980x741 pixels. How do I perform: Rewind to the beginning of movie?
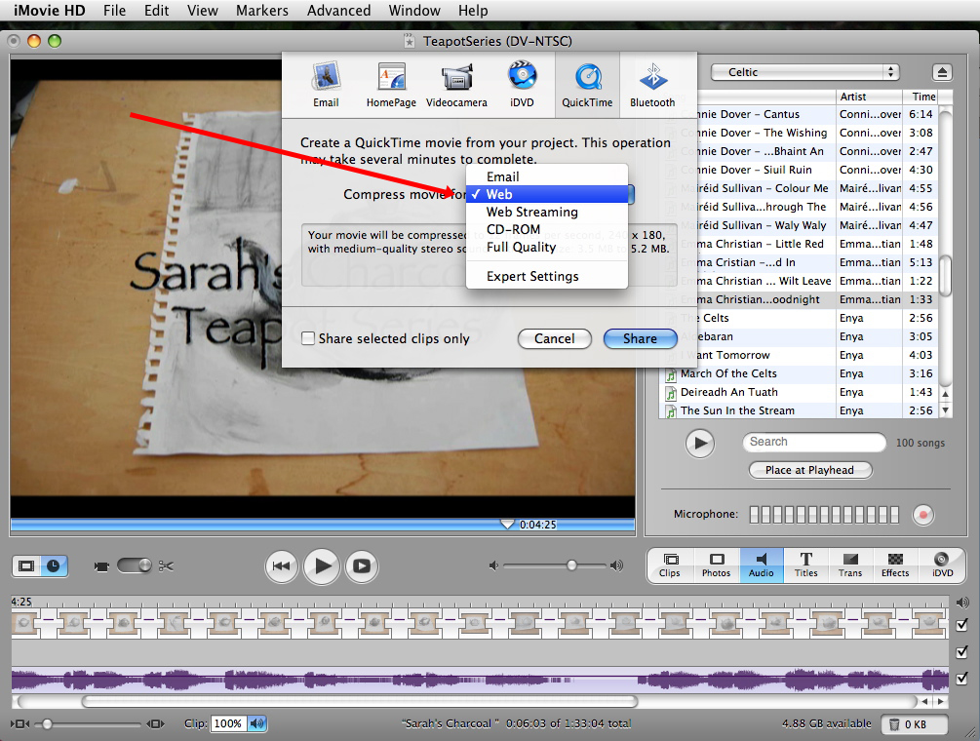click(281, 566)
